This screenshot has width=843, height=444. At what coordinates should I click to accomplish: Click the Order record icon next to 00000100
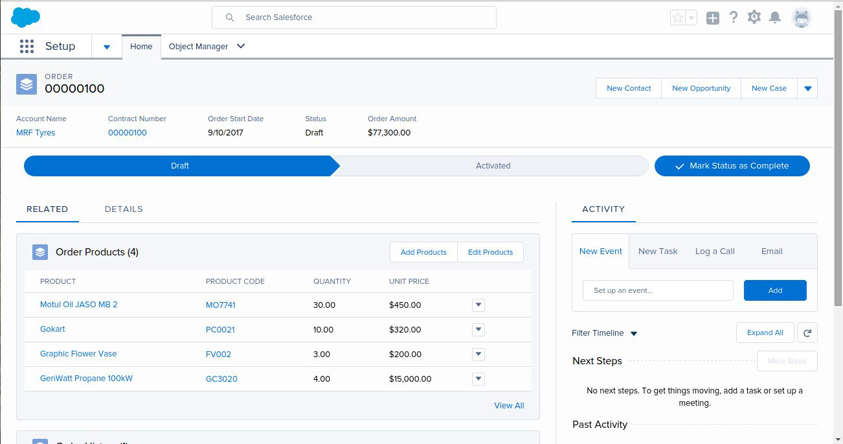point(27,84)
